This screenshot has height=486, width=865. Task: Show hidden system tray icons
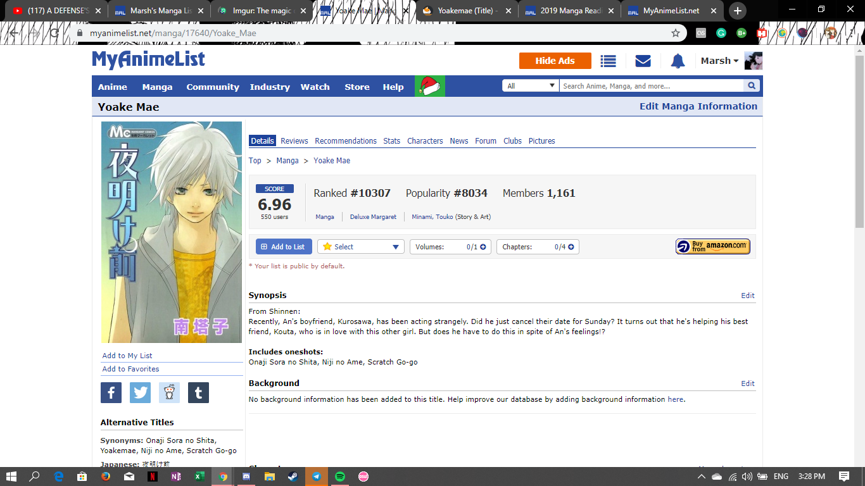[x=702, y=477]
